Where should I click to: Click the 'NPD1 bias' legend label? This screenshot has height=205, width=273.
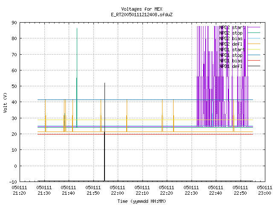[x=231, y=61]
